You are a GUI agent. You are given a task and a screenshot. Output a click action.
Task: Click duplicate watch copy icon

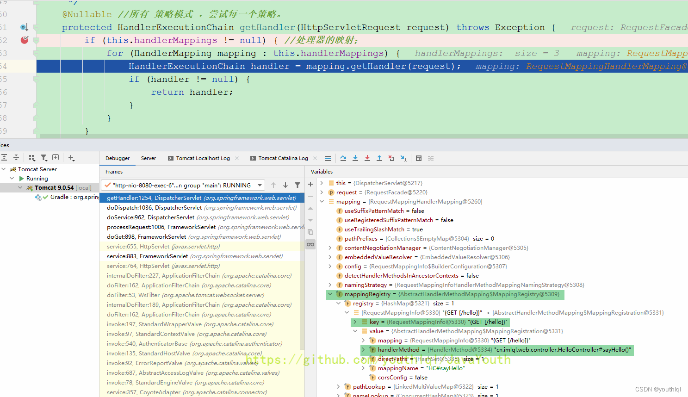[x=310, y=232]
